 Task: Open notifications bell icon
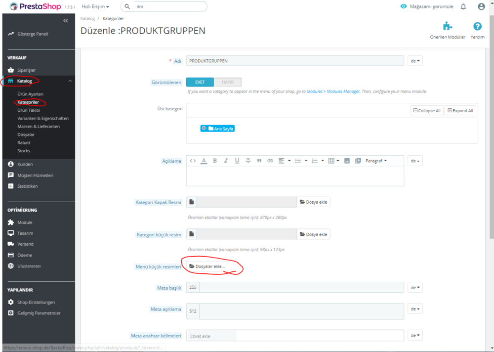tap(463, 6)
